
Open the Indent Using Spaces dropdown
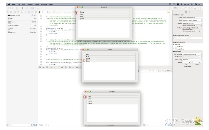[192, 60]
